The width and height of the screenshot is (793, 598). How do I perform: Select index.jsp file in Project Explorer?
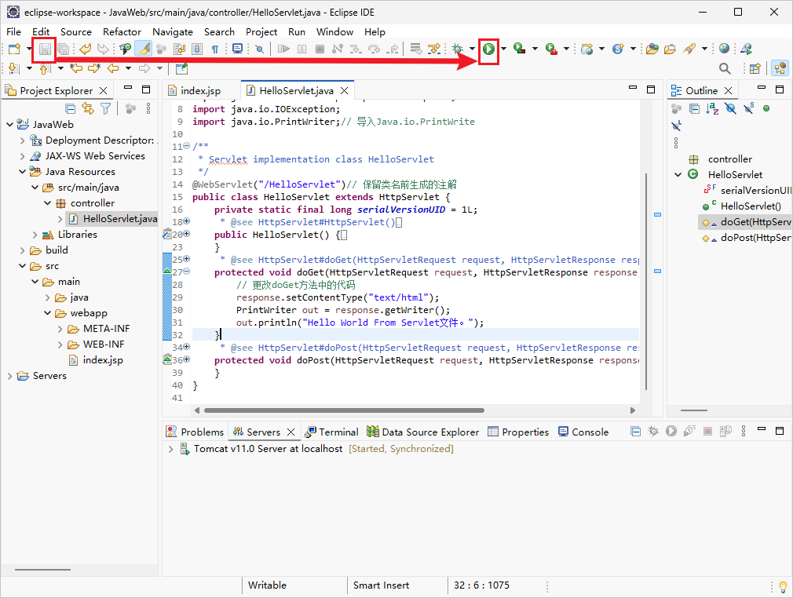[x=103, y=360]
